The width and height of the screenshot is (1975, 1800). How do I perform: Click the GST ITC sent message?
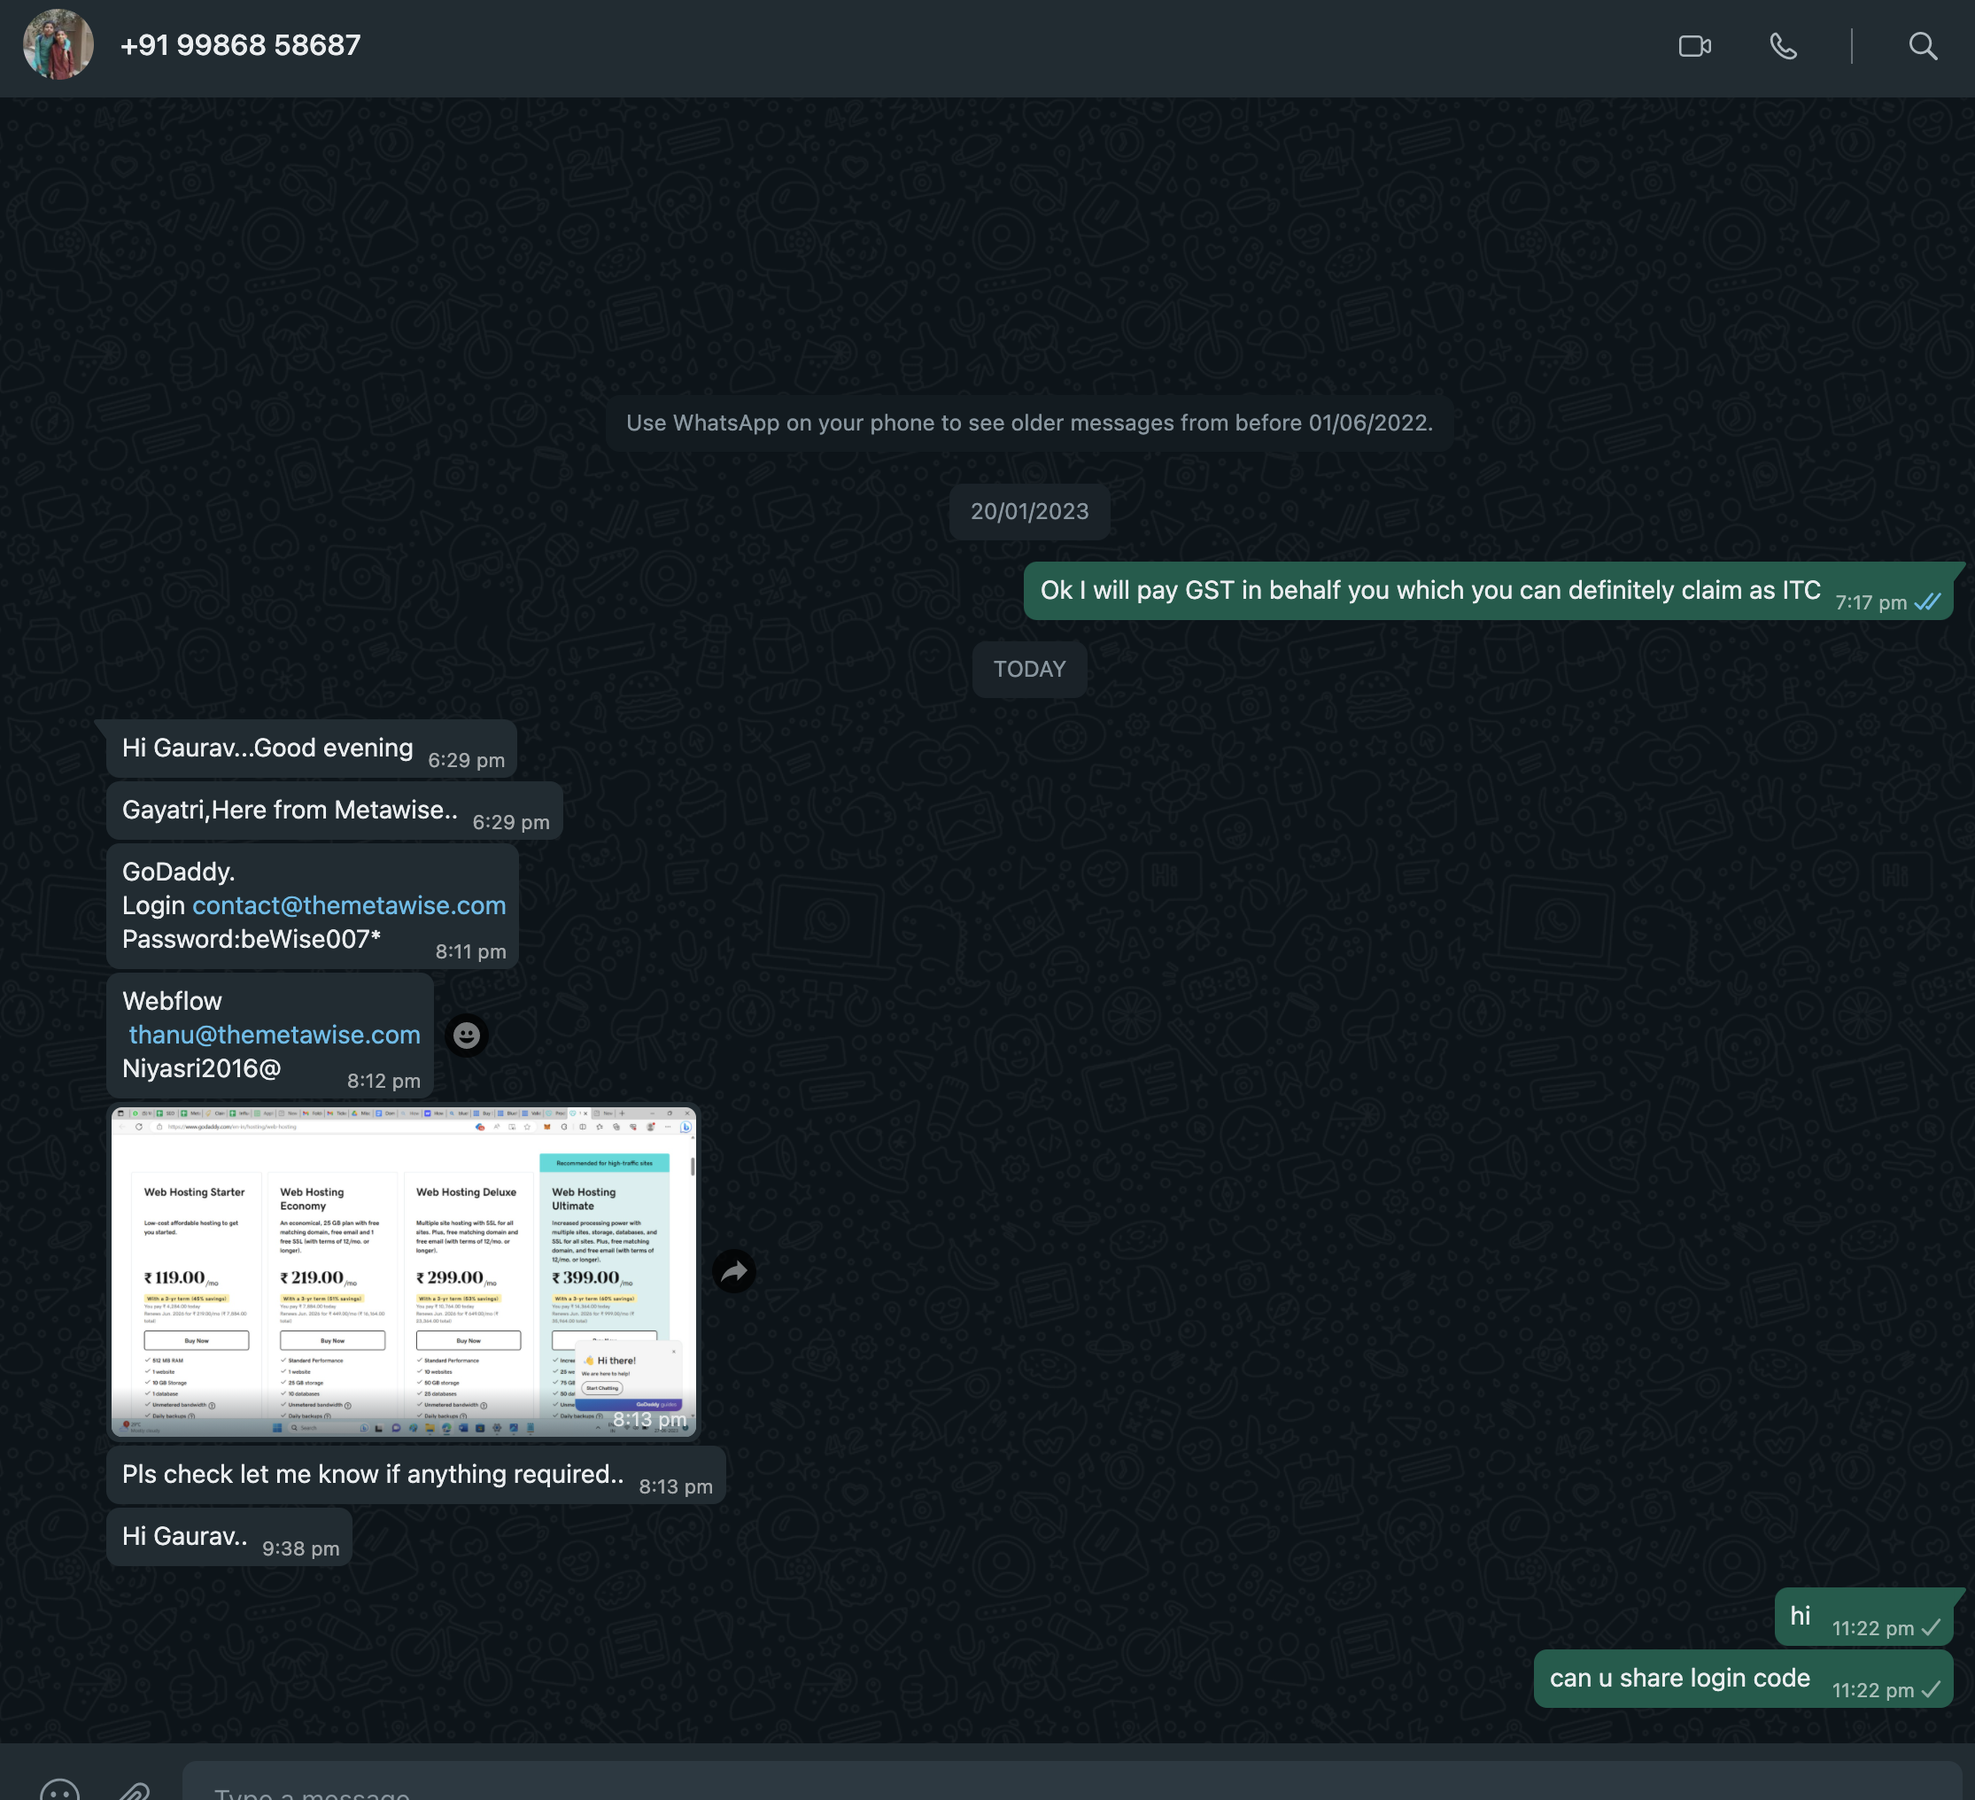[1429, 591]
